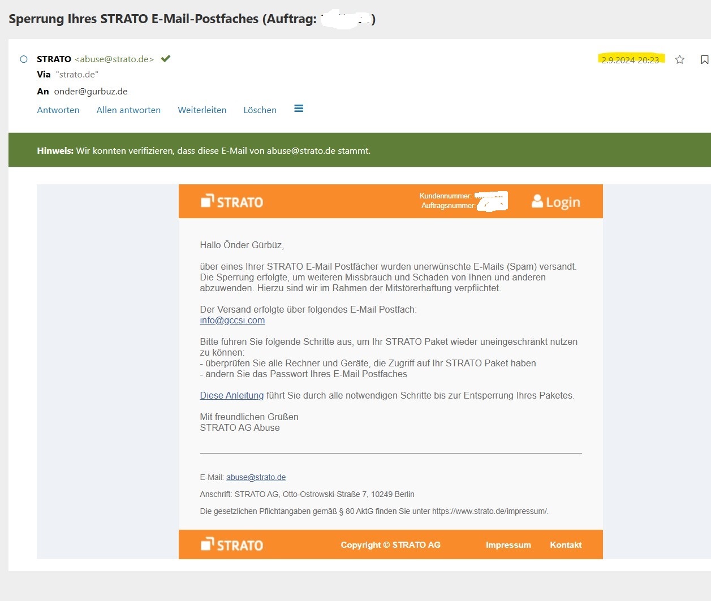Image resolution: width=711 pixels, height=601 pixels.
Task: Delete the email using Löschen
Action: (260, 110)
